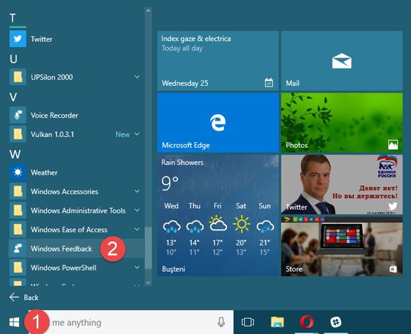
Task: Click the app list scrollbar down arrow
Action: (x=148, y=283)
